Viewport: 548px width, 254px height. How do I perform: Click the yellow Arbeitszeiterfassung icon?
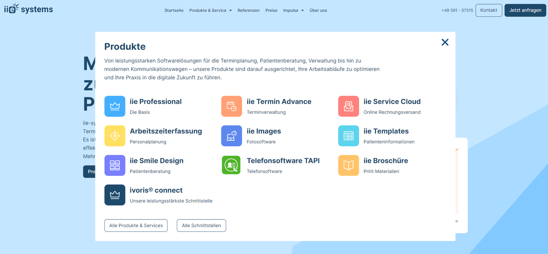point(115,136)
